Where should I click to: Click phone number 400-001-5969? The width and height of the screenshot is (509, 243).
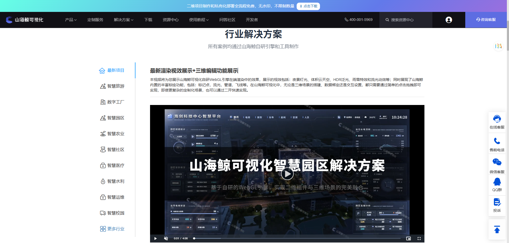point(361,20)
